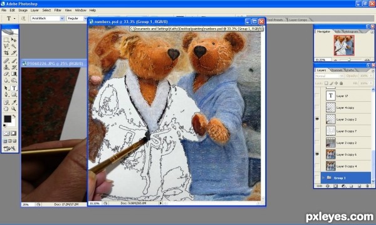Select the Path Selection arrow tool
Screen dimensions: 376x225
tap(6, 88)
